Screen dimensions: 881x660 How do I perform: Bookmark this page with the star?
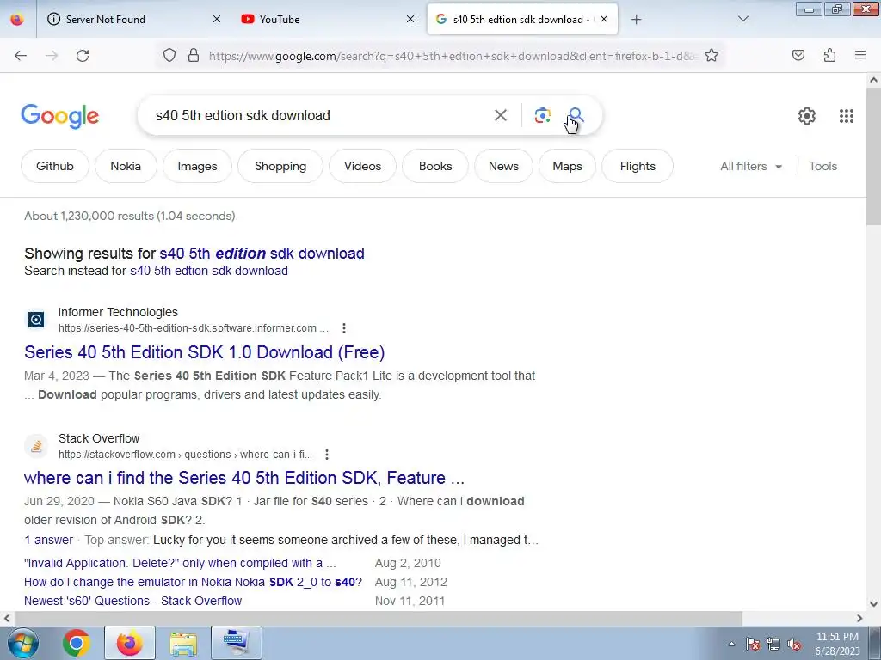pyautogui.click(x=712, y=55)
